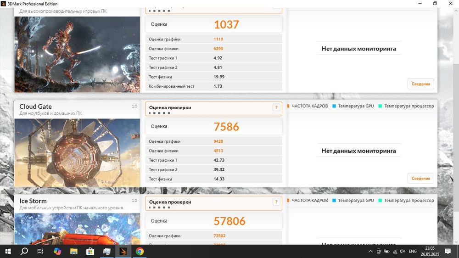Click Сведения button in the top benchmark panel

(420, 84)
